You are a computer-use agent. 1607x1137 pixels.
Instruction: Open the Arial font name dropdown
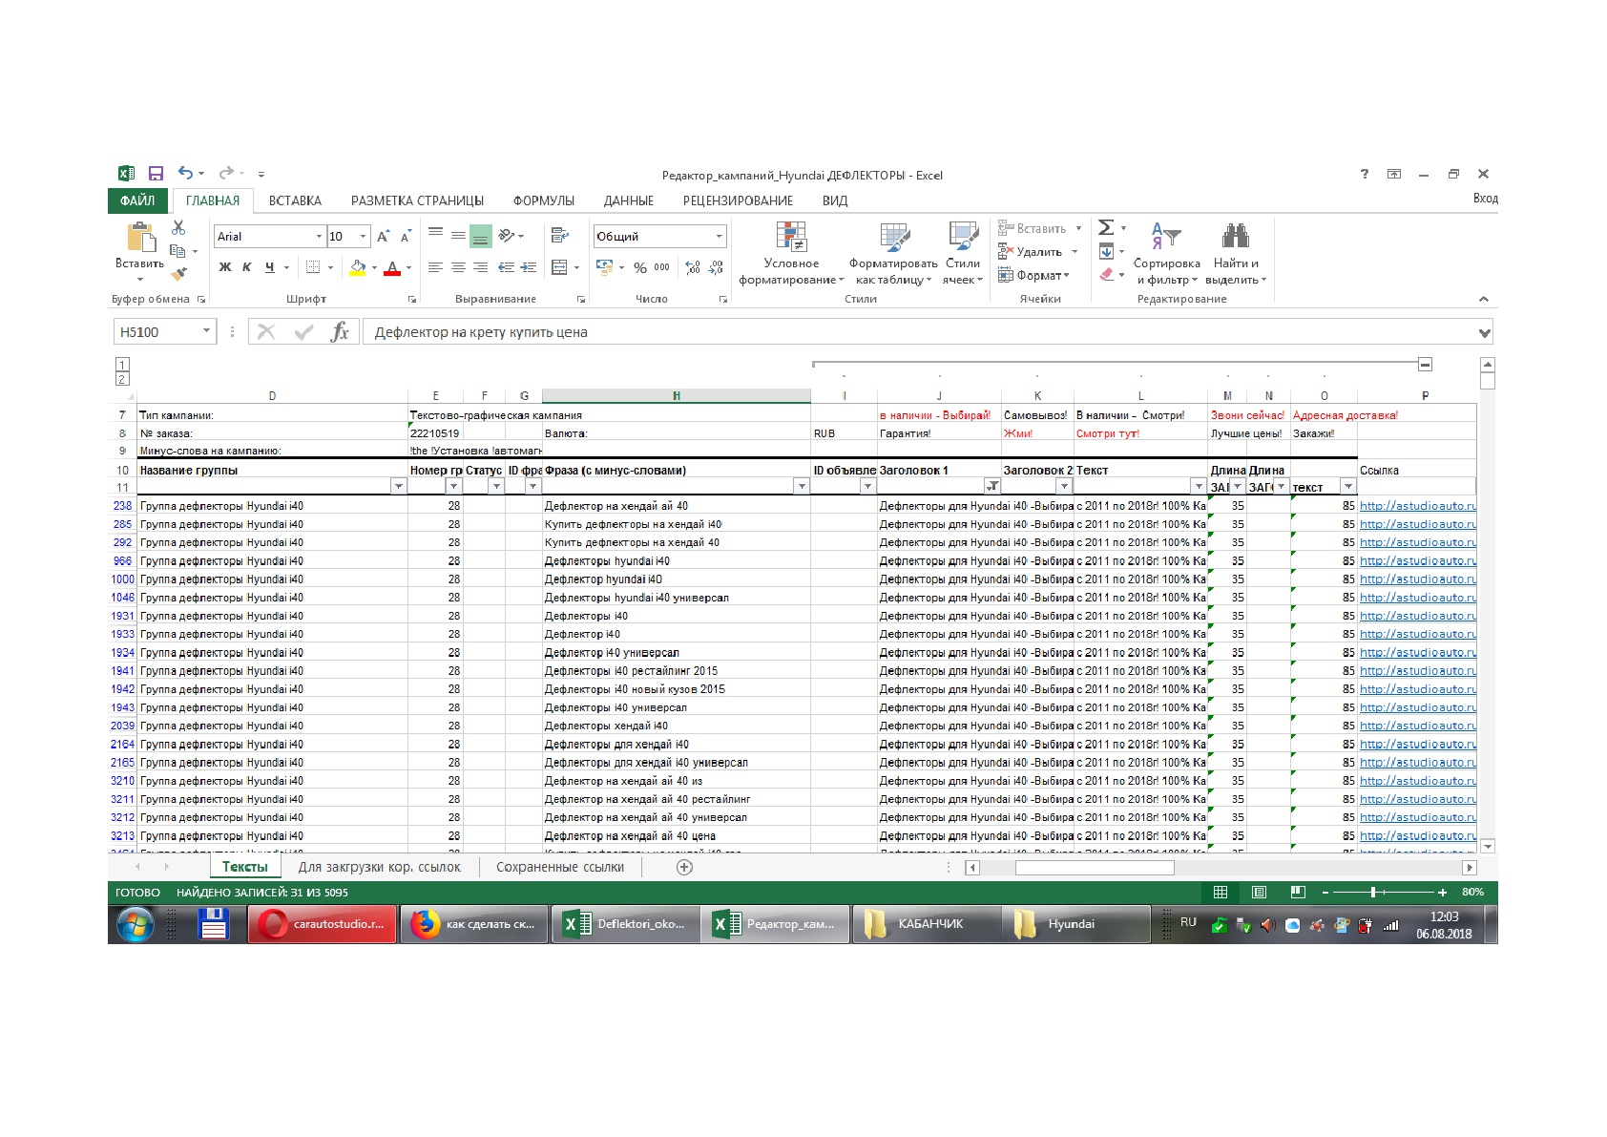click(319, 237)
